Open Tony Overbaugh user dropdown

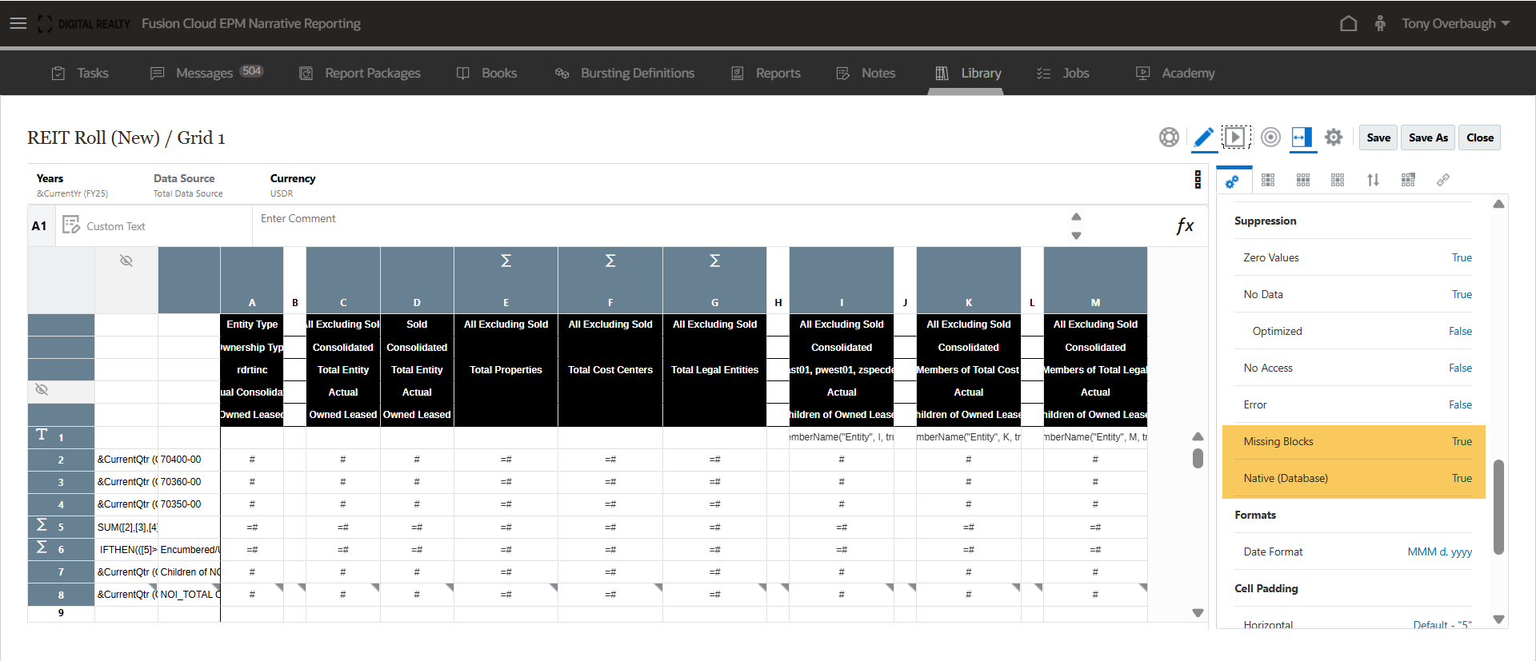(x=1455, y=23)
